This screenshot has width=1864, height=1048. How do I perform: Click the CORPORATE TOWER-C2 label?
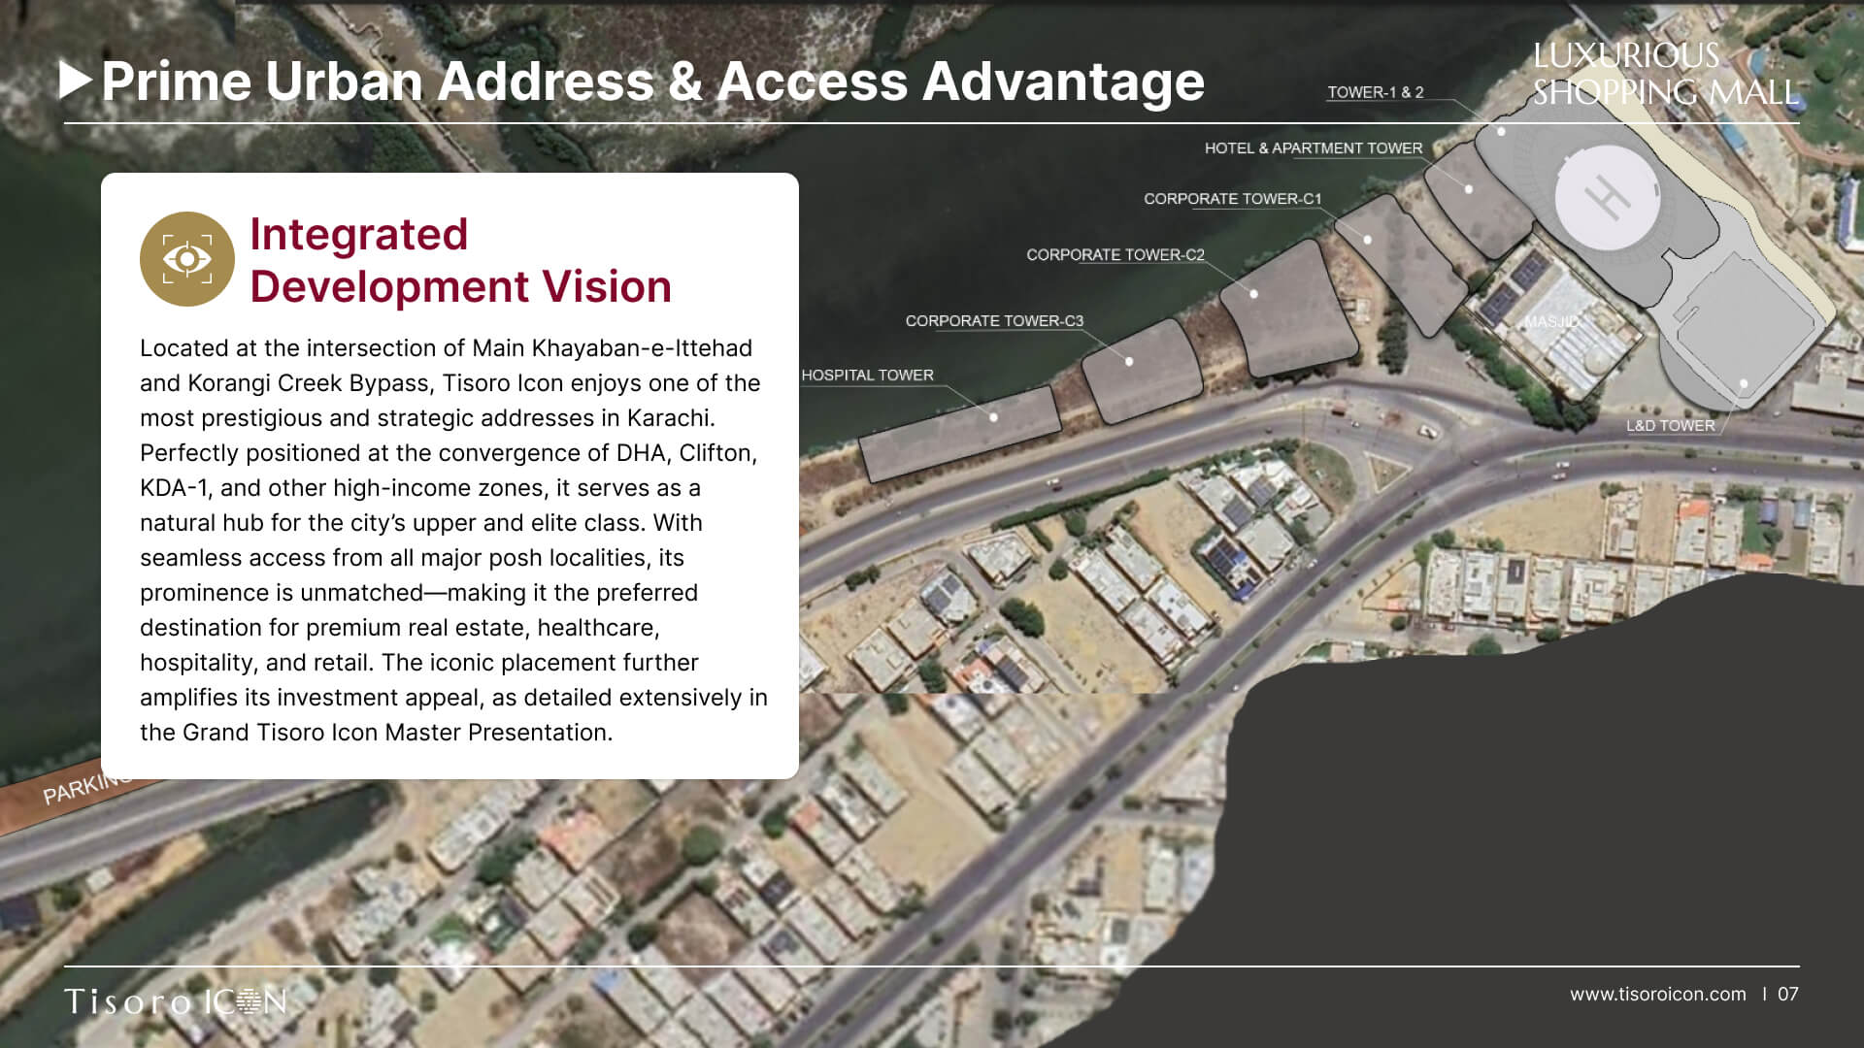pos(1115,254)
